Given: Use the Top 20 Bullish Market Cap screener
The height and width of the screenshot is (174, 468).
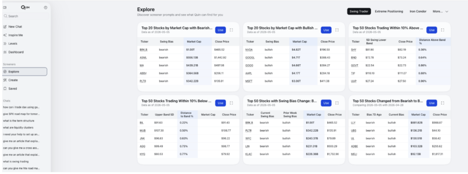Looking at the screenshot, I should [326, 30].
